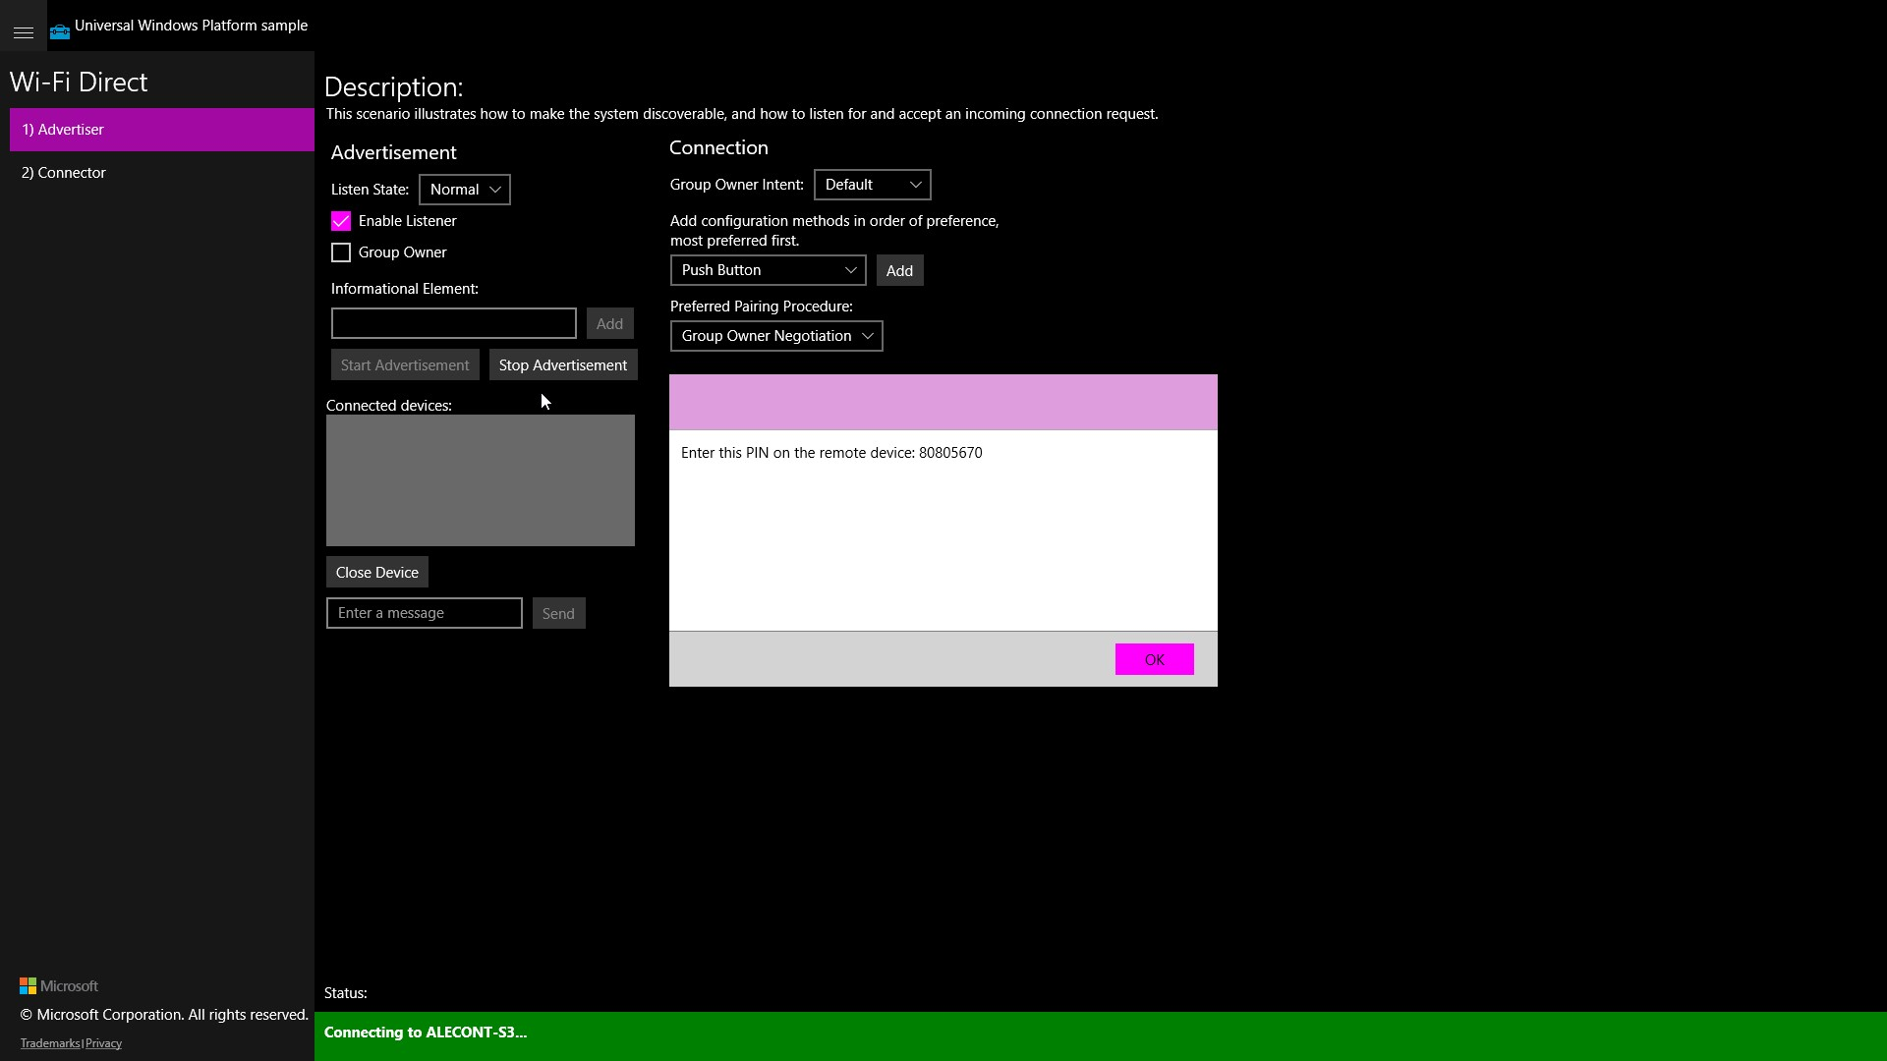Click the Send button
The image size is (1887, 1061).
pos(558,613)
